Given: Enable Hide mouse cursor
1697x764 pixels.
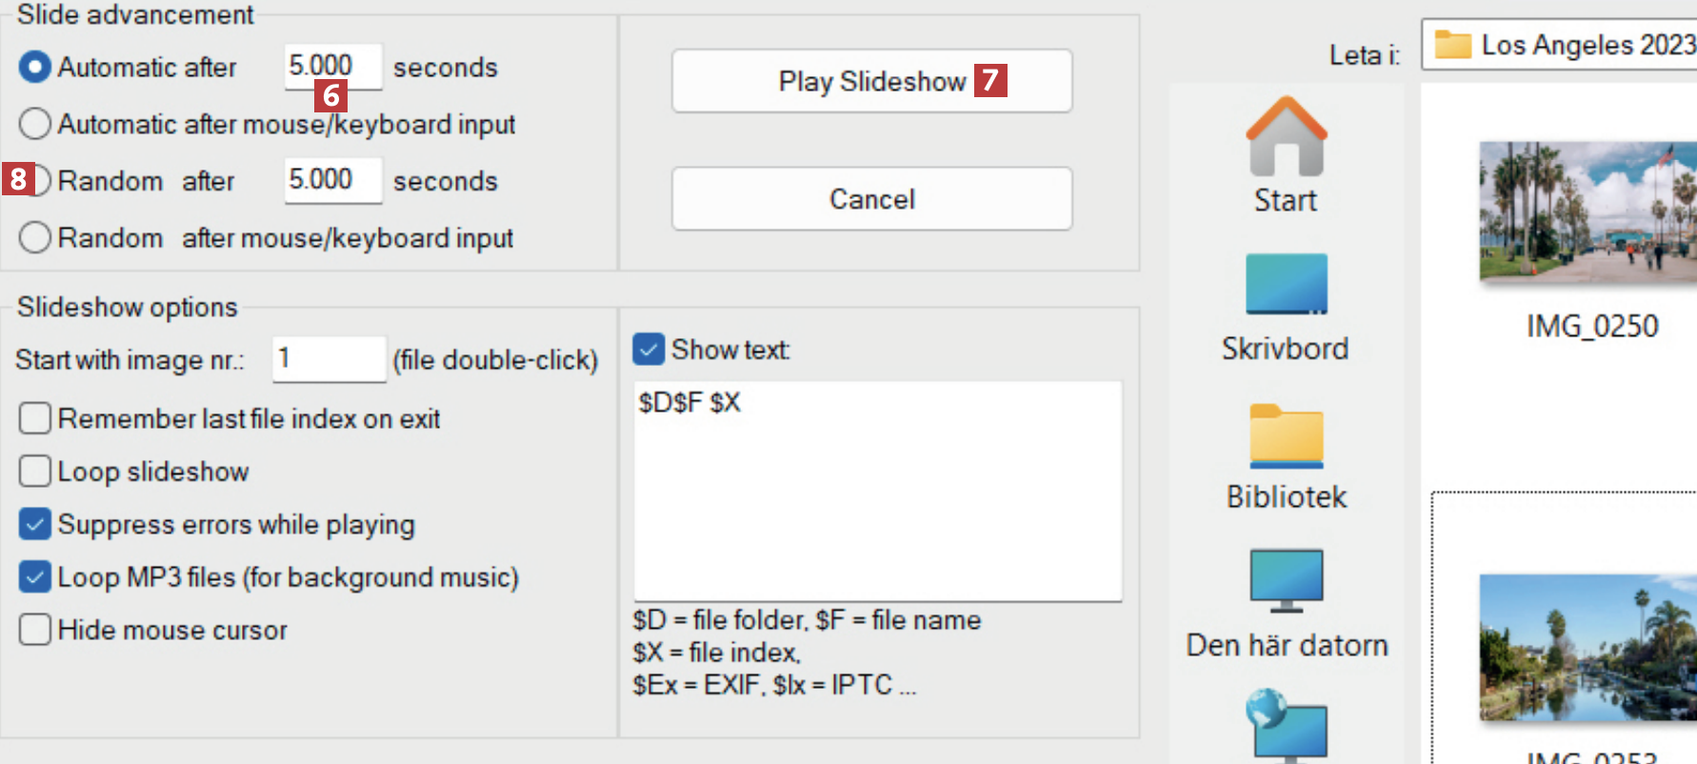Looking at the screenshot, I should [x=35, y=630].
